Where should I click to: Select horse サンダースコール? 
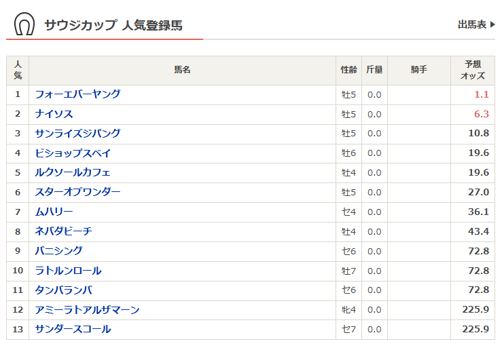[x=73, y=330]
